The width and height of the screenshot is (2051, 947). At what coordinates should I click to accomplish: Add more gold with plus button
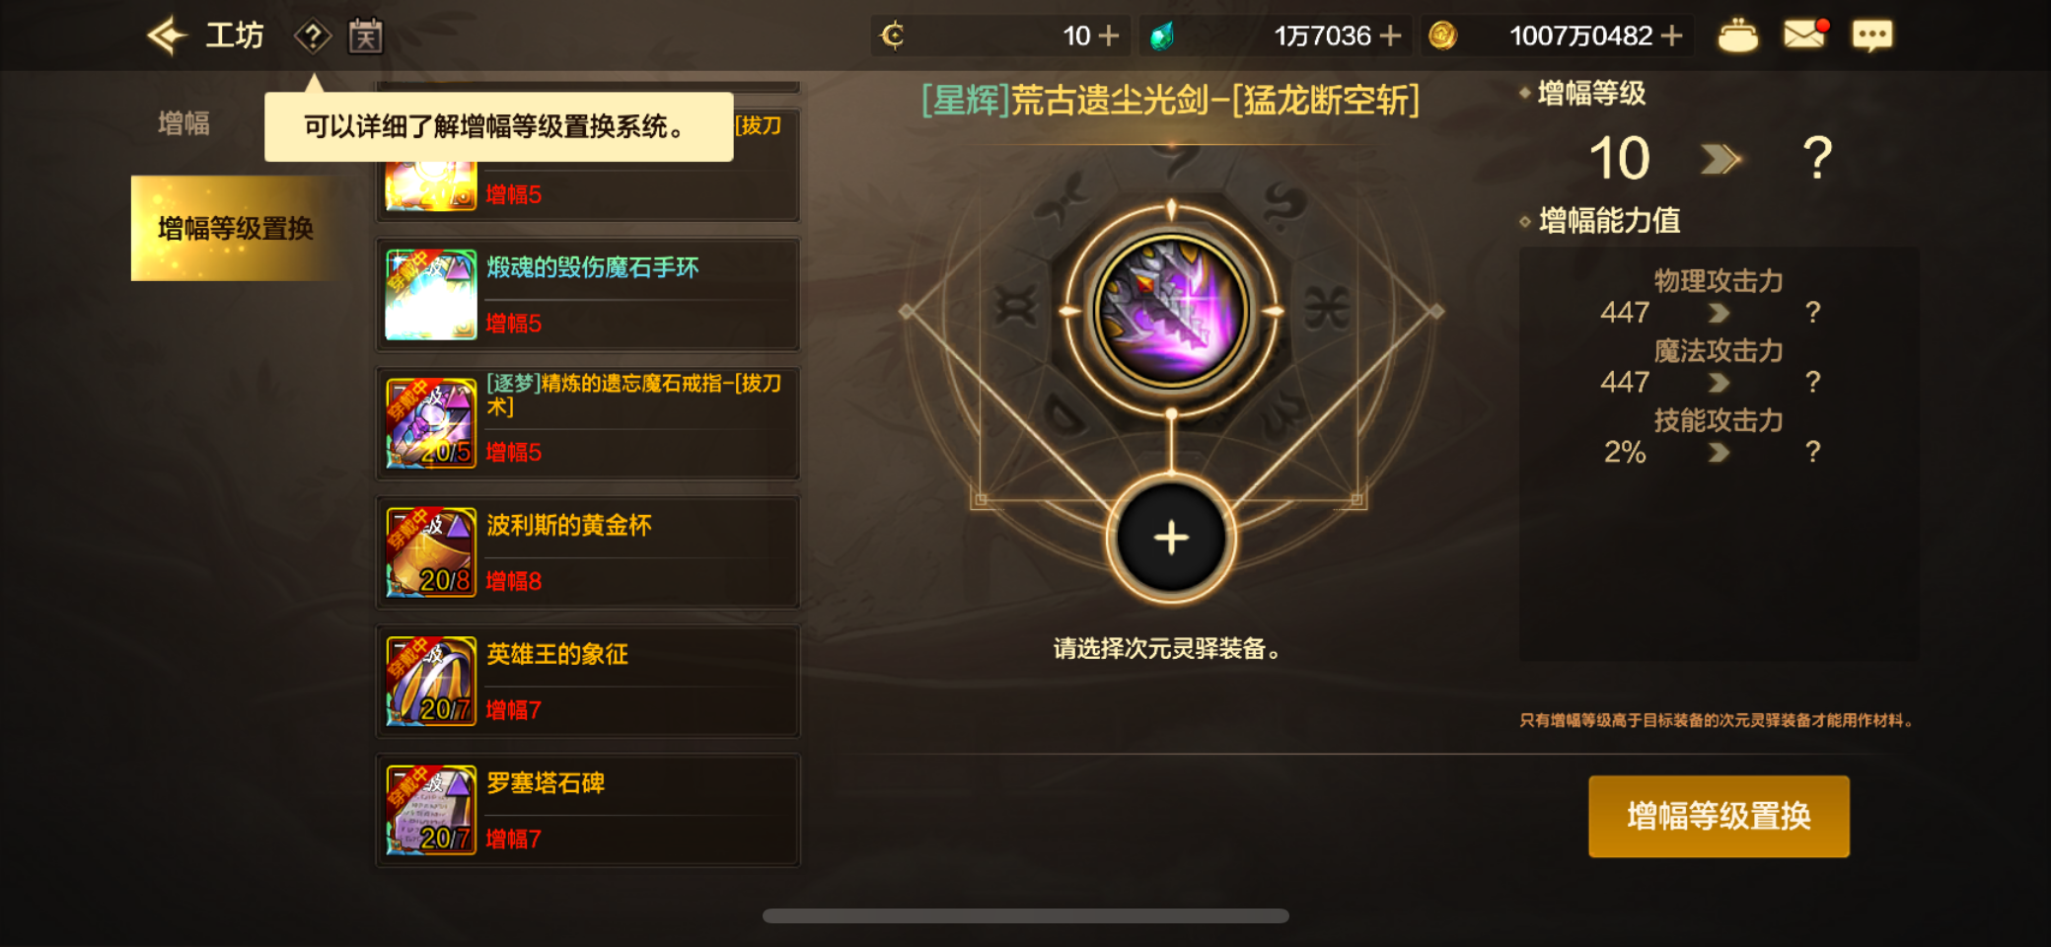pyautogui.click(x=1671, y=36)
